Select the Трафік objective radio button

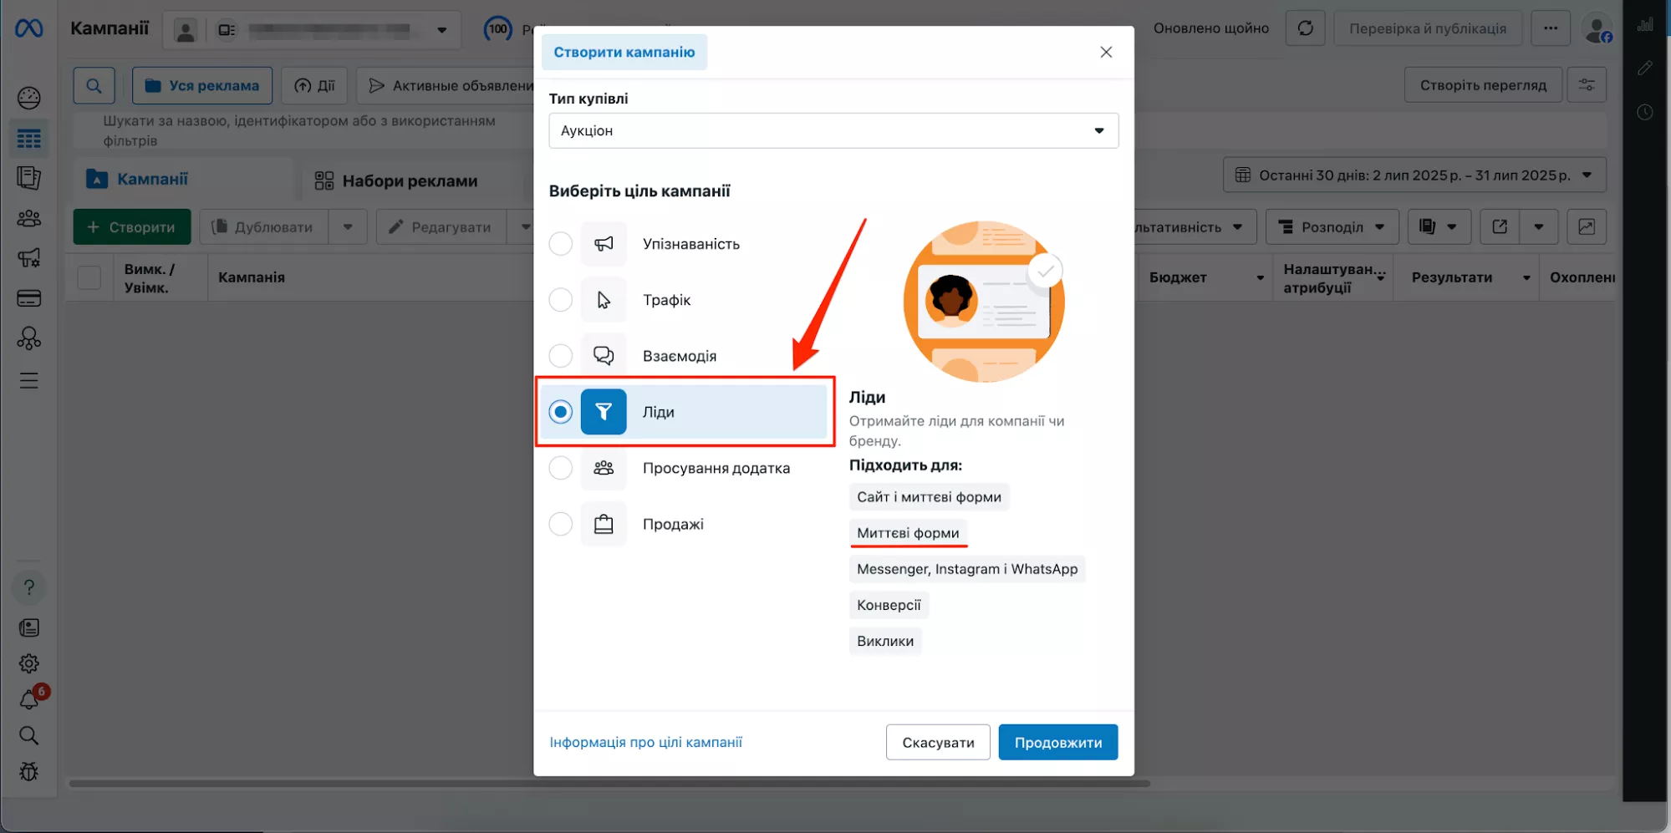[x=561, y=300]
